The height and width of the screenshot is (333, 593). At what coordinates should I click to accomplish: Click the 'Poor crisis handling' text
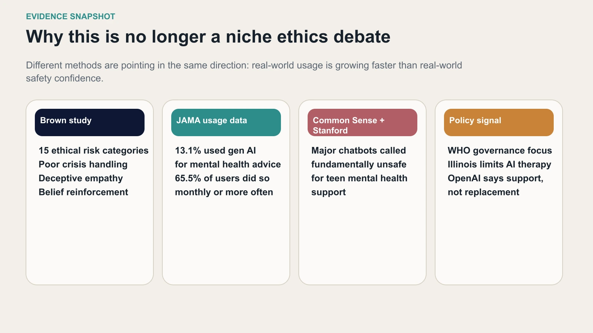[x=83, y=164]
